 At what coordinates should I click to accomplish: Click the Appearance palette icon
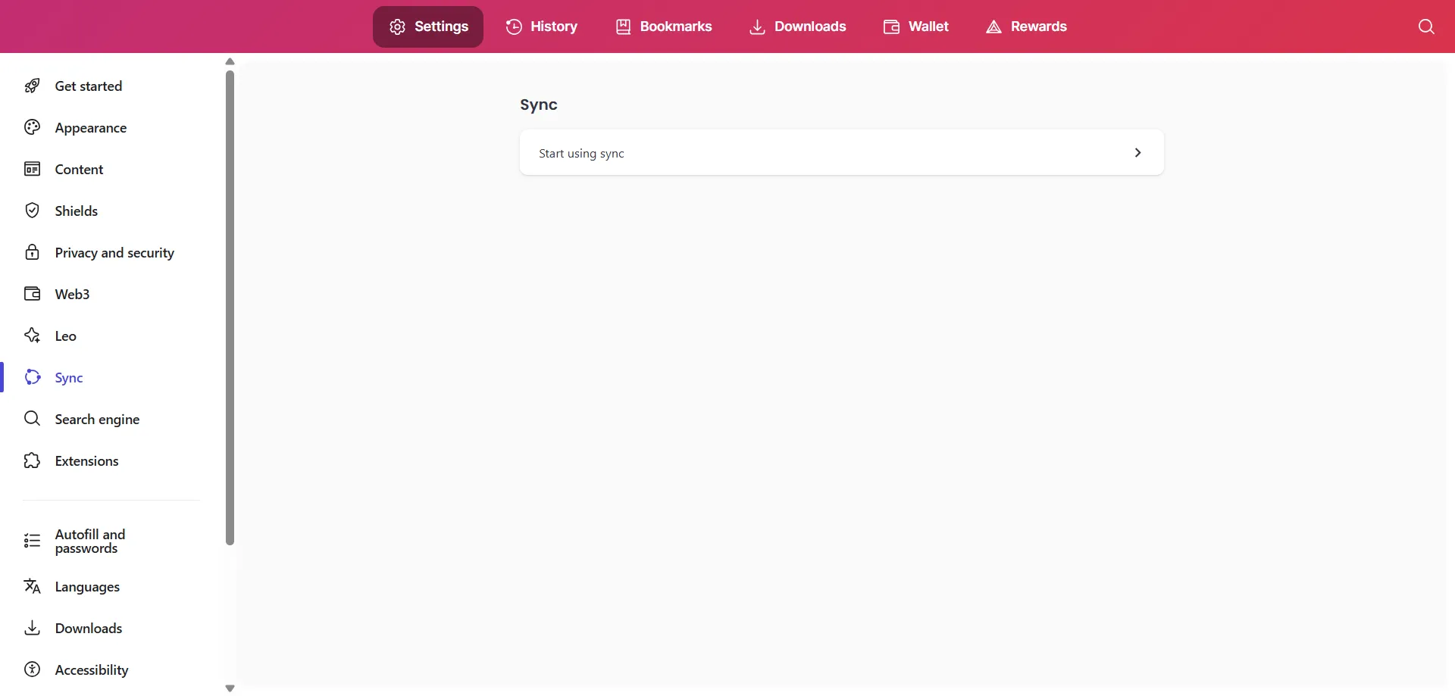[32, 127]
